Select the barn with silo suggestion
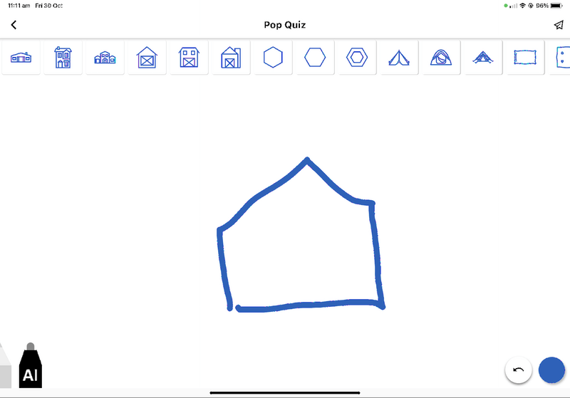 tap(231, 58)
